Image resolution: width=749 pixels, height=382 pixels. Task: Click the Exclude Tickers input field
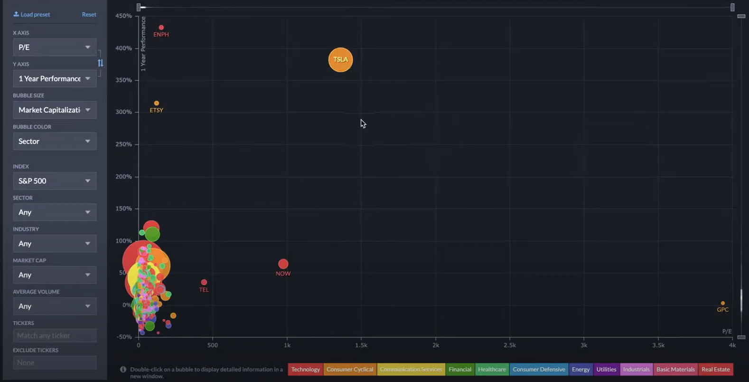coord(55,363)
